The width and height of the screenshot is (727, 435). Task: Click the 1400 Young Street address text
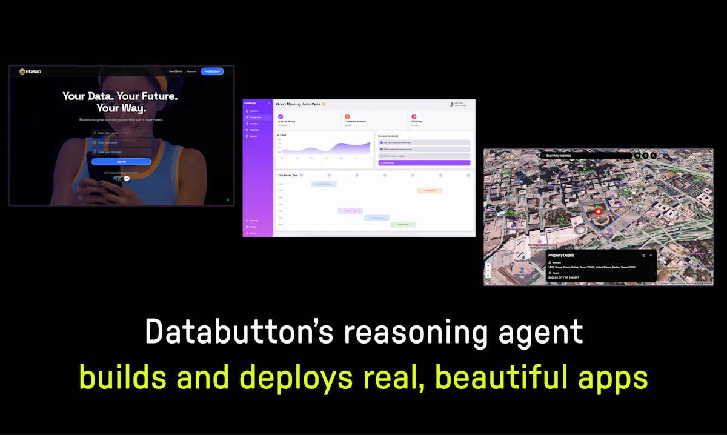[592, 267]
